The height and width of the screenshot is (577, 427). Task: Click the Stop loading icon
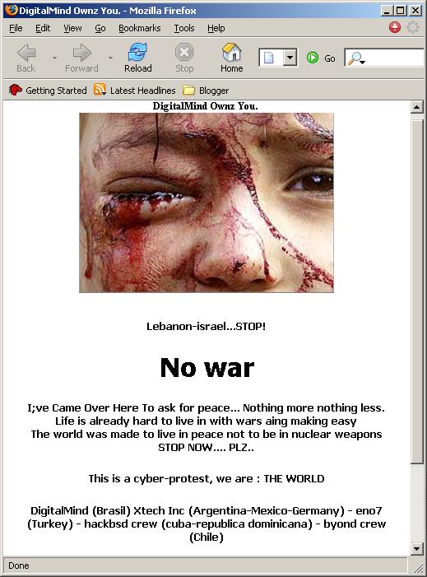tap(184, 52)
